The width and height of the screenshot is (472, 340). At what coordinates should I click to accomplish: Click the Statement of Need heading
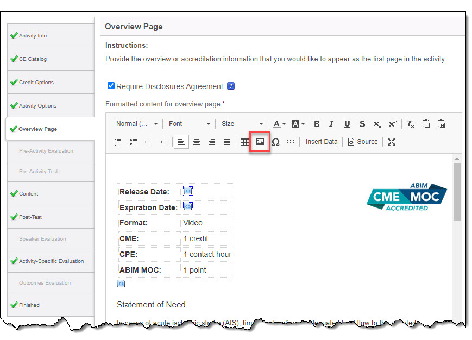(x=151, y=305)
